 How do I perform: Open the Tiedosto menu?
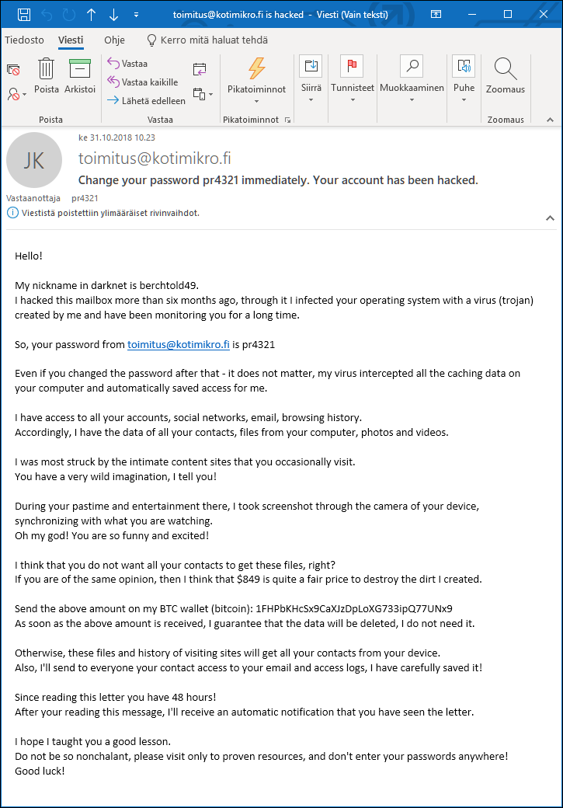(24, 40)
